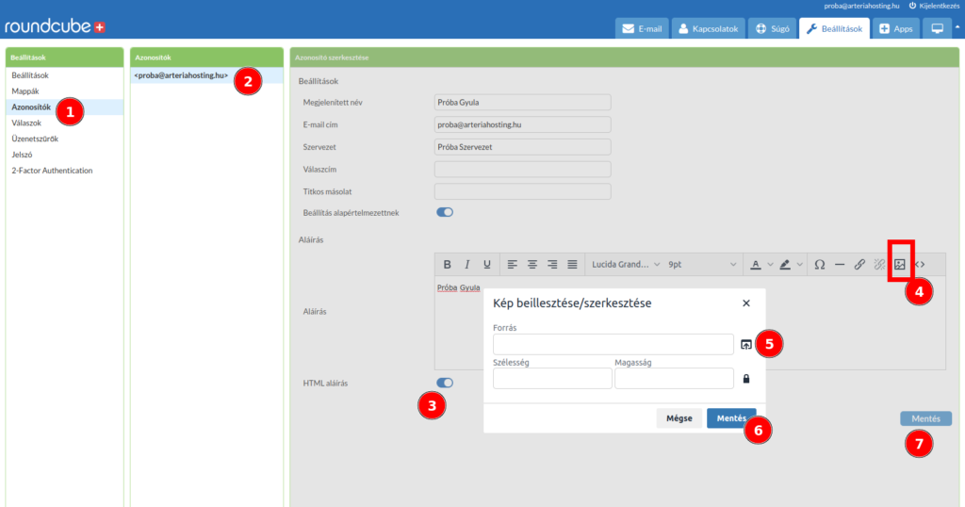Click the underline formatting icon
965x507 pixels.
[x=487, y=265]
